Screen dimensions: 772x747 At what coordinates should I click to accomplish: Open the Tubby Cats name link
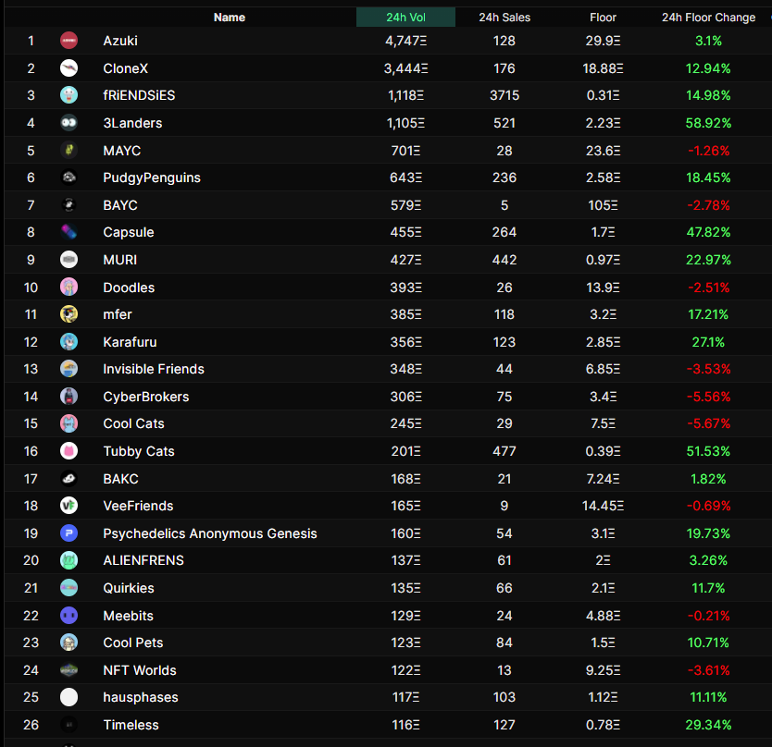click(x=139, y=450)
